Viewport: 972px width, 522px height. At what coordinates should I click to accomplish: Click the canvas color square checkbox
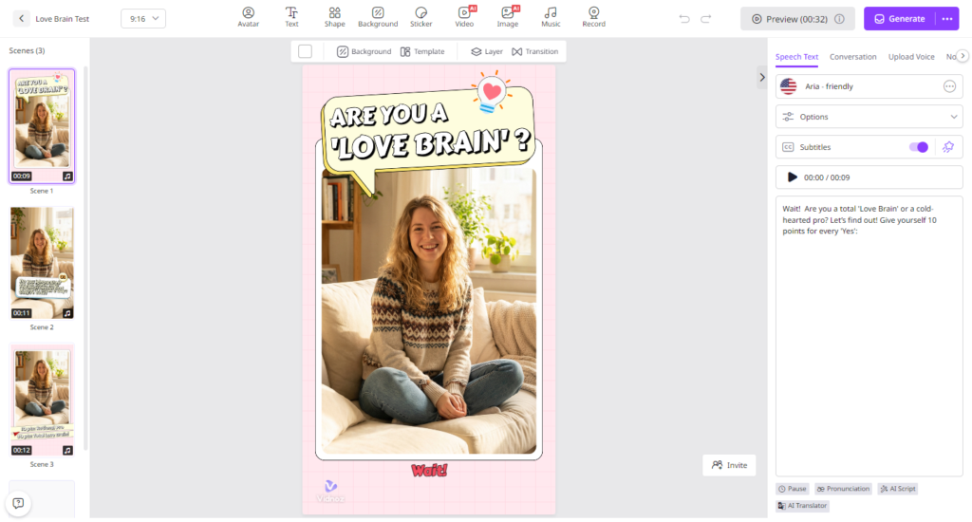(305, 51)
